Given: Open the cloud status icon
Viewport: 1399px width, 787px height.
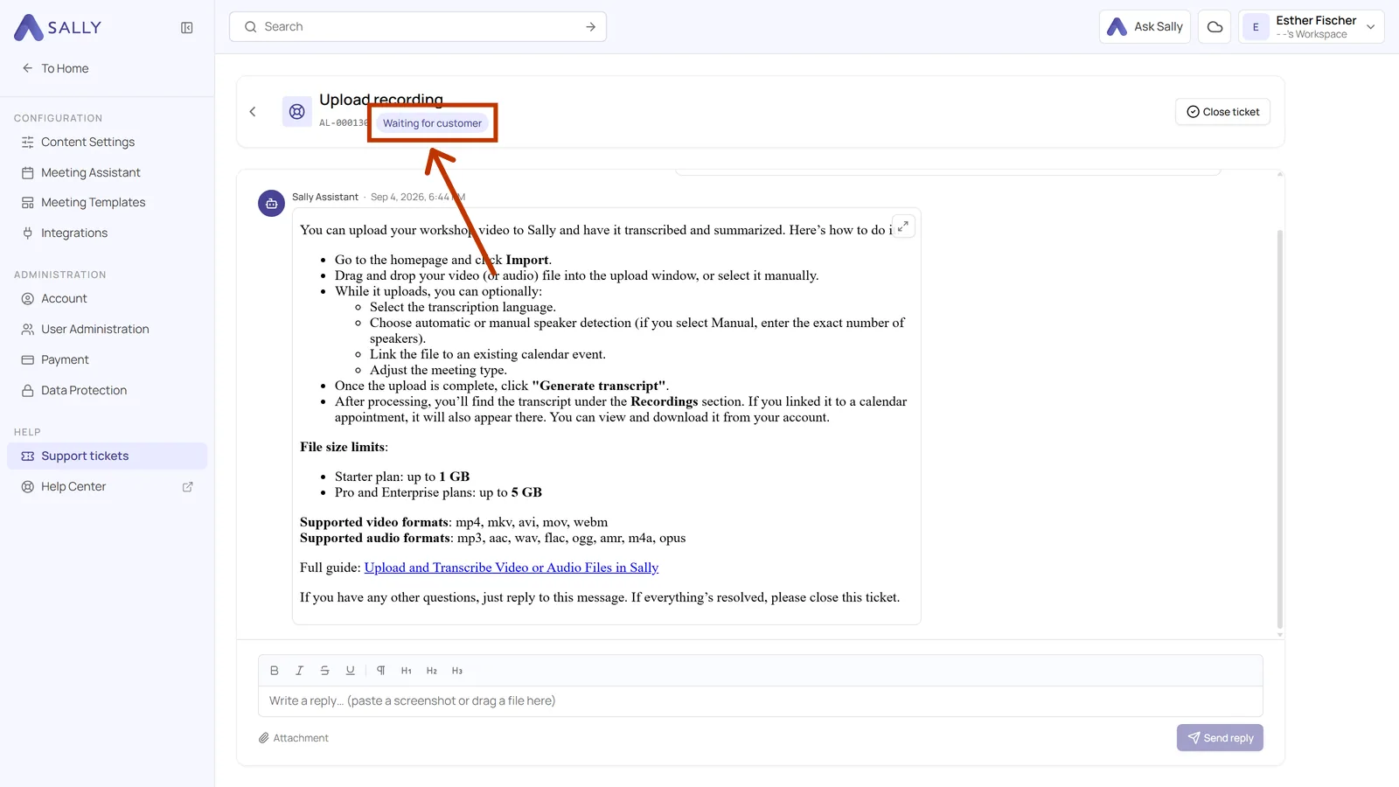Looking at the screenshot, I should 1215,27.
